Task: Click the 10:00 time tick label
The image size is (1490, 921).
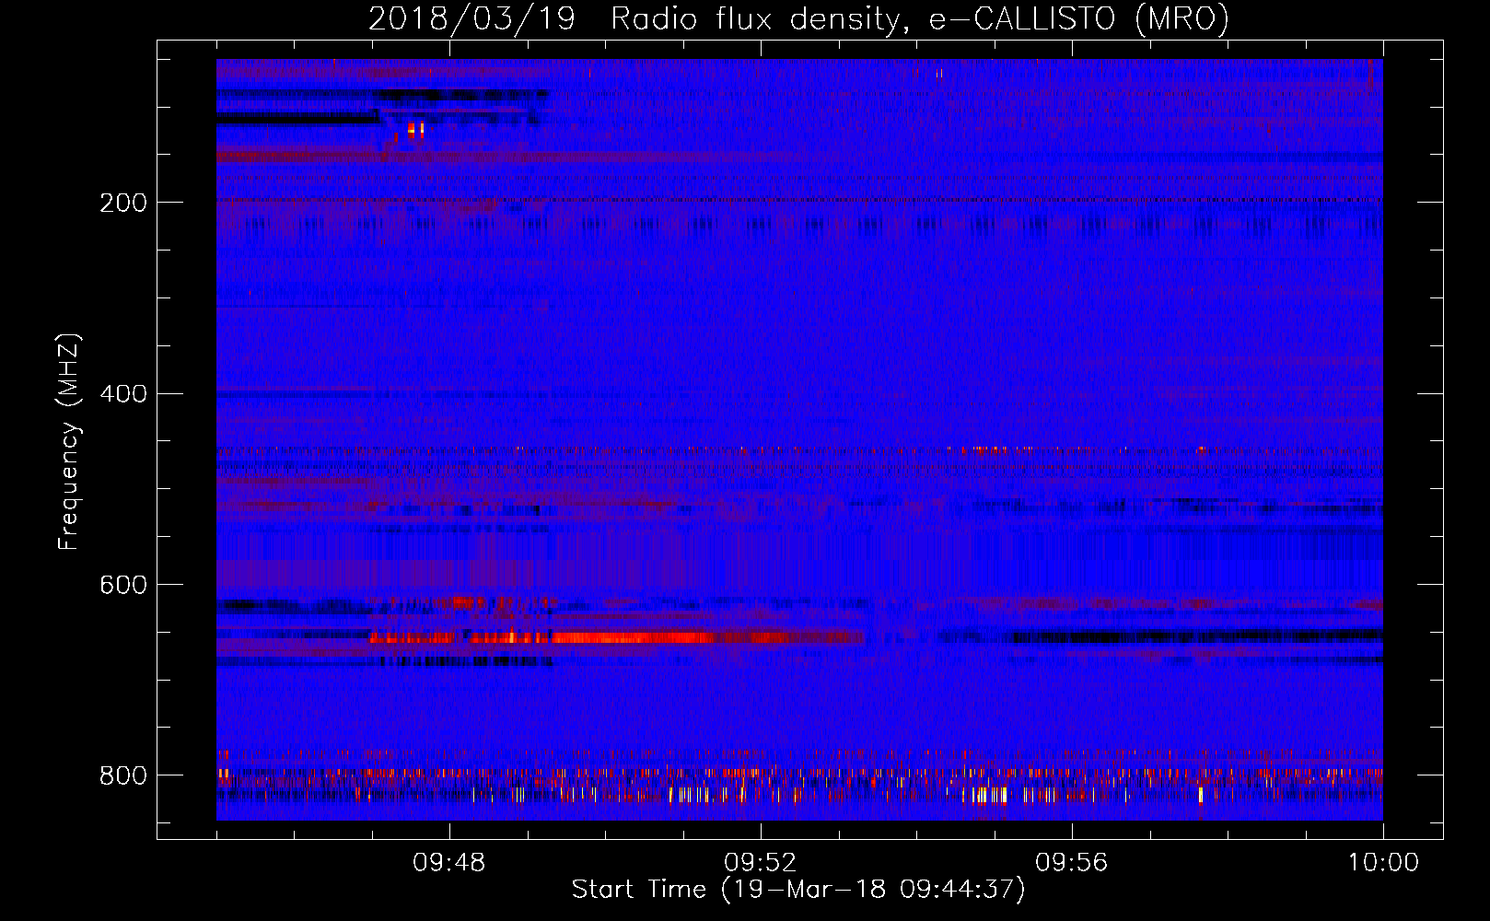Action: [1383, 863]
